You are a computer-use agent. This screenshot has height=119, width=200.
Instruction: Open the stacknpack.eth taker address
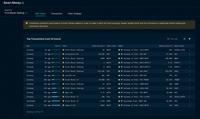pyautogui.click(x=72, y=54)
